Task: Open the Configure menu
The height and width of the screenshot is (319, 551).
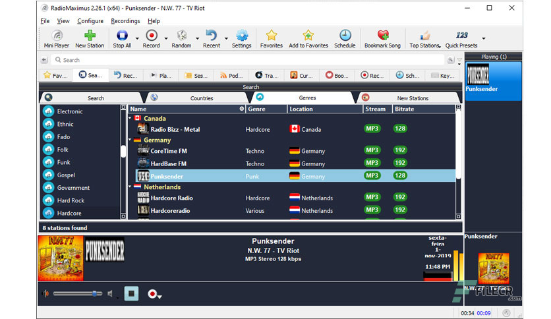Action: click(90, 21)
